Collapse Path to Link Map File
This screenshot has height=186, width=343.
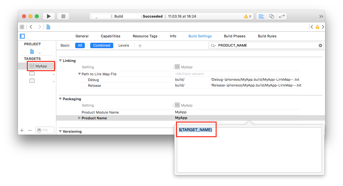coord(80,74)
